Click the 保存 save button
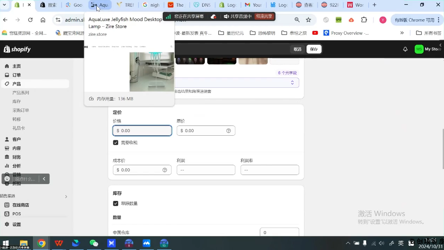This screenshot has height=250, width=444. pos(314,49)
